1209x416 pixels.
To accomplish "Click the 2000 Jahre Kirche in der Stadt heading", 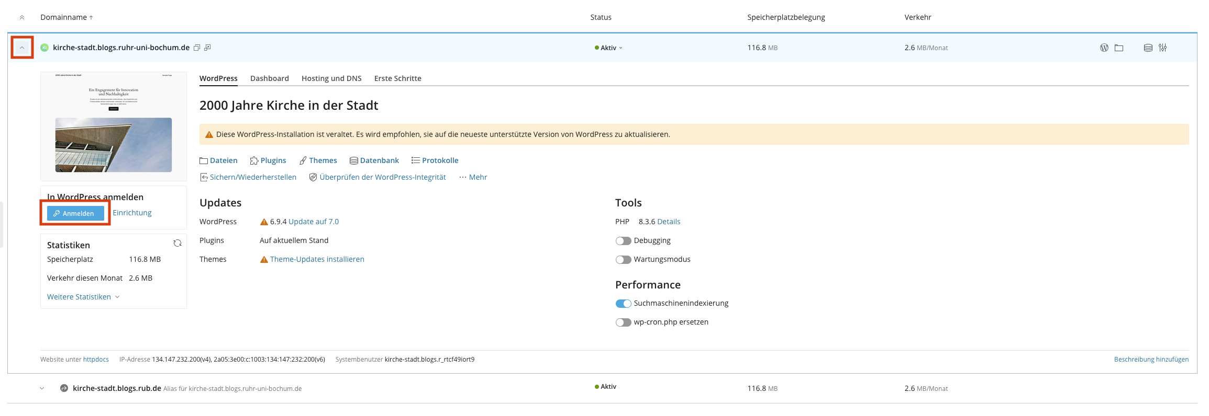I will 289,106.
